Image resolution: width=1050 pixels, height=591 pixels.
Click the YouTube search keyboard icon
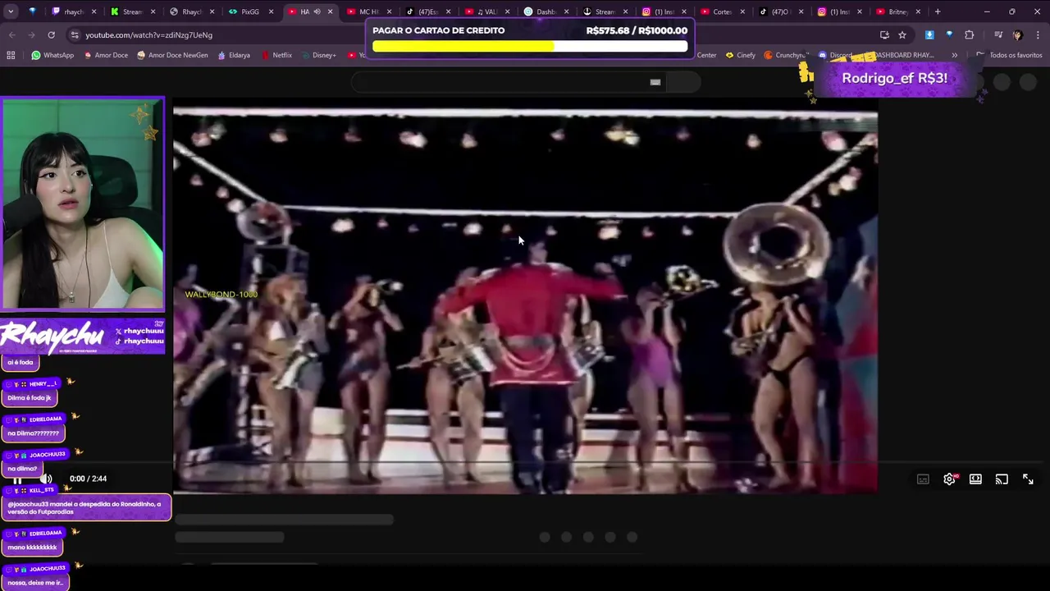(x=655, y=82)
